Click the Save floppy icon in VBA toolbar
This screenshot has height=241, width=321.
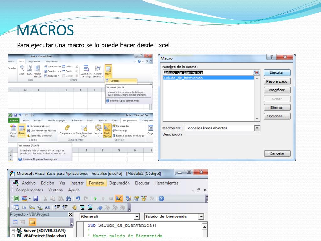tap(36, 198)
